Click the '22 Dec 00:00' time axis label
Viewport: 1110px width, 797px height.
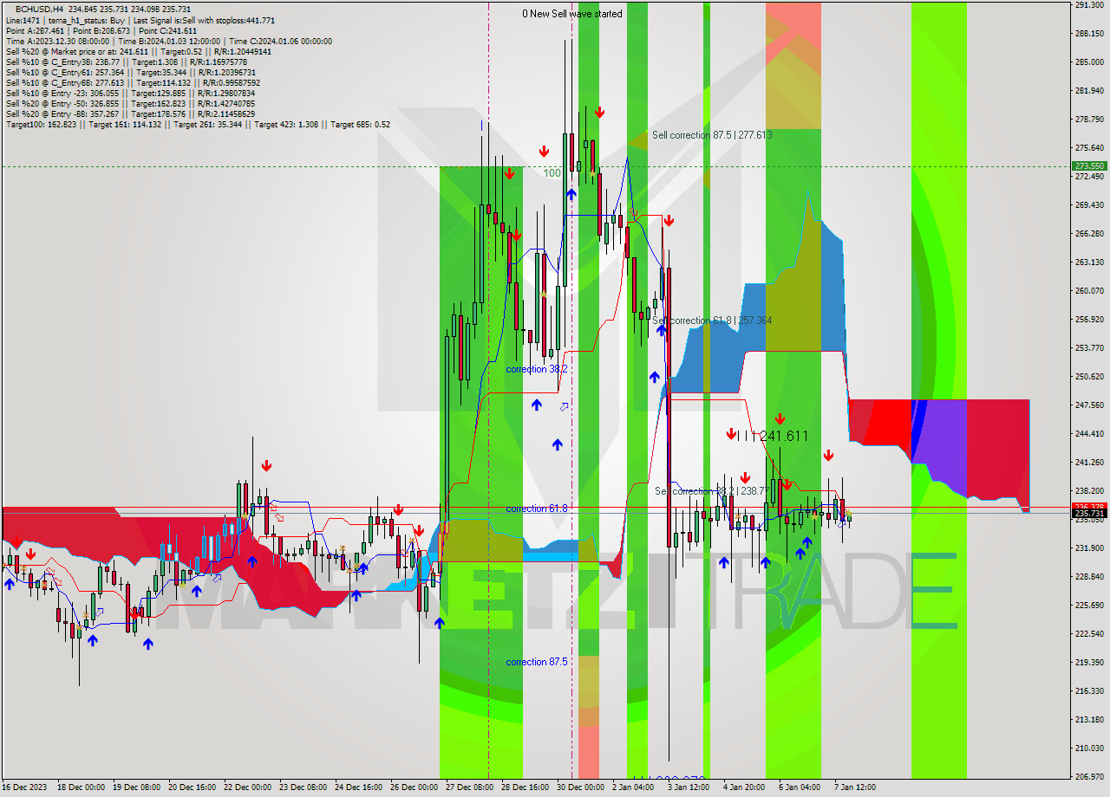pos(247,787)
